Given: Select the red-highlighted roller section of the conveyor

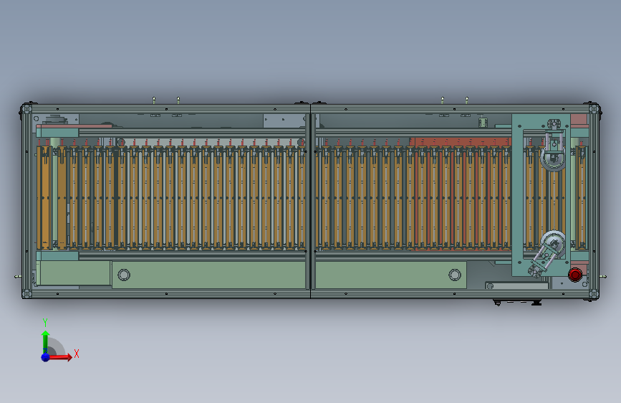Looking at the screenshot, I should [x=459, y=194].
